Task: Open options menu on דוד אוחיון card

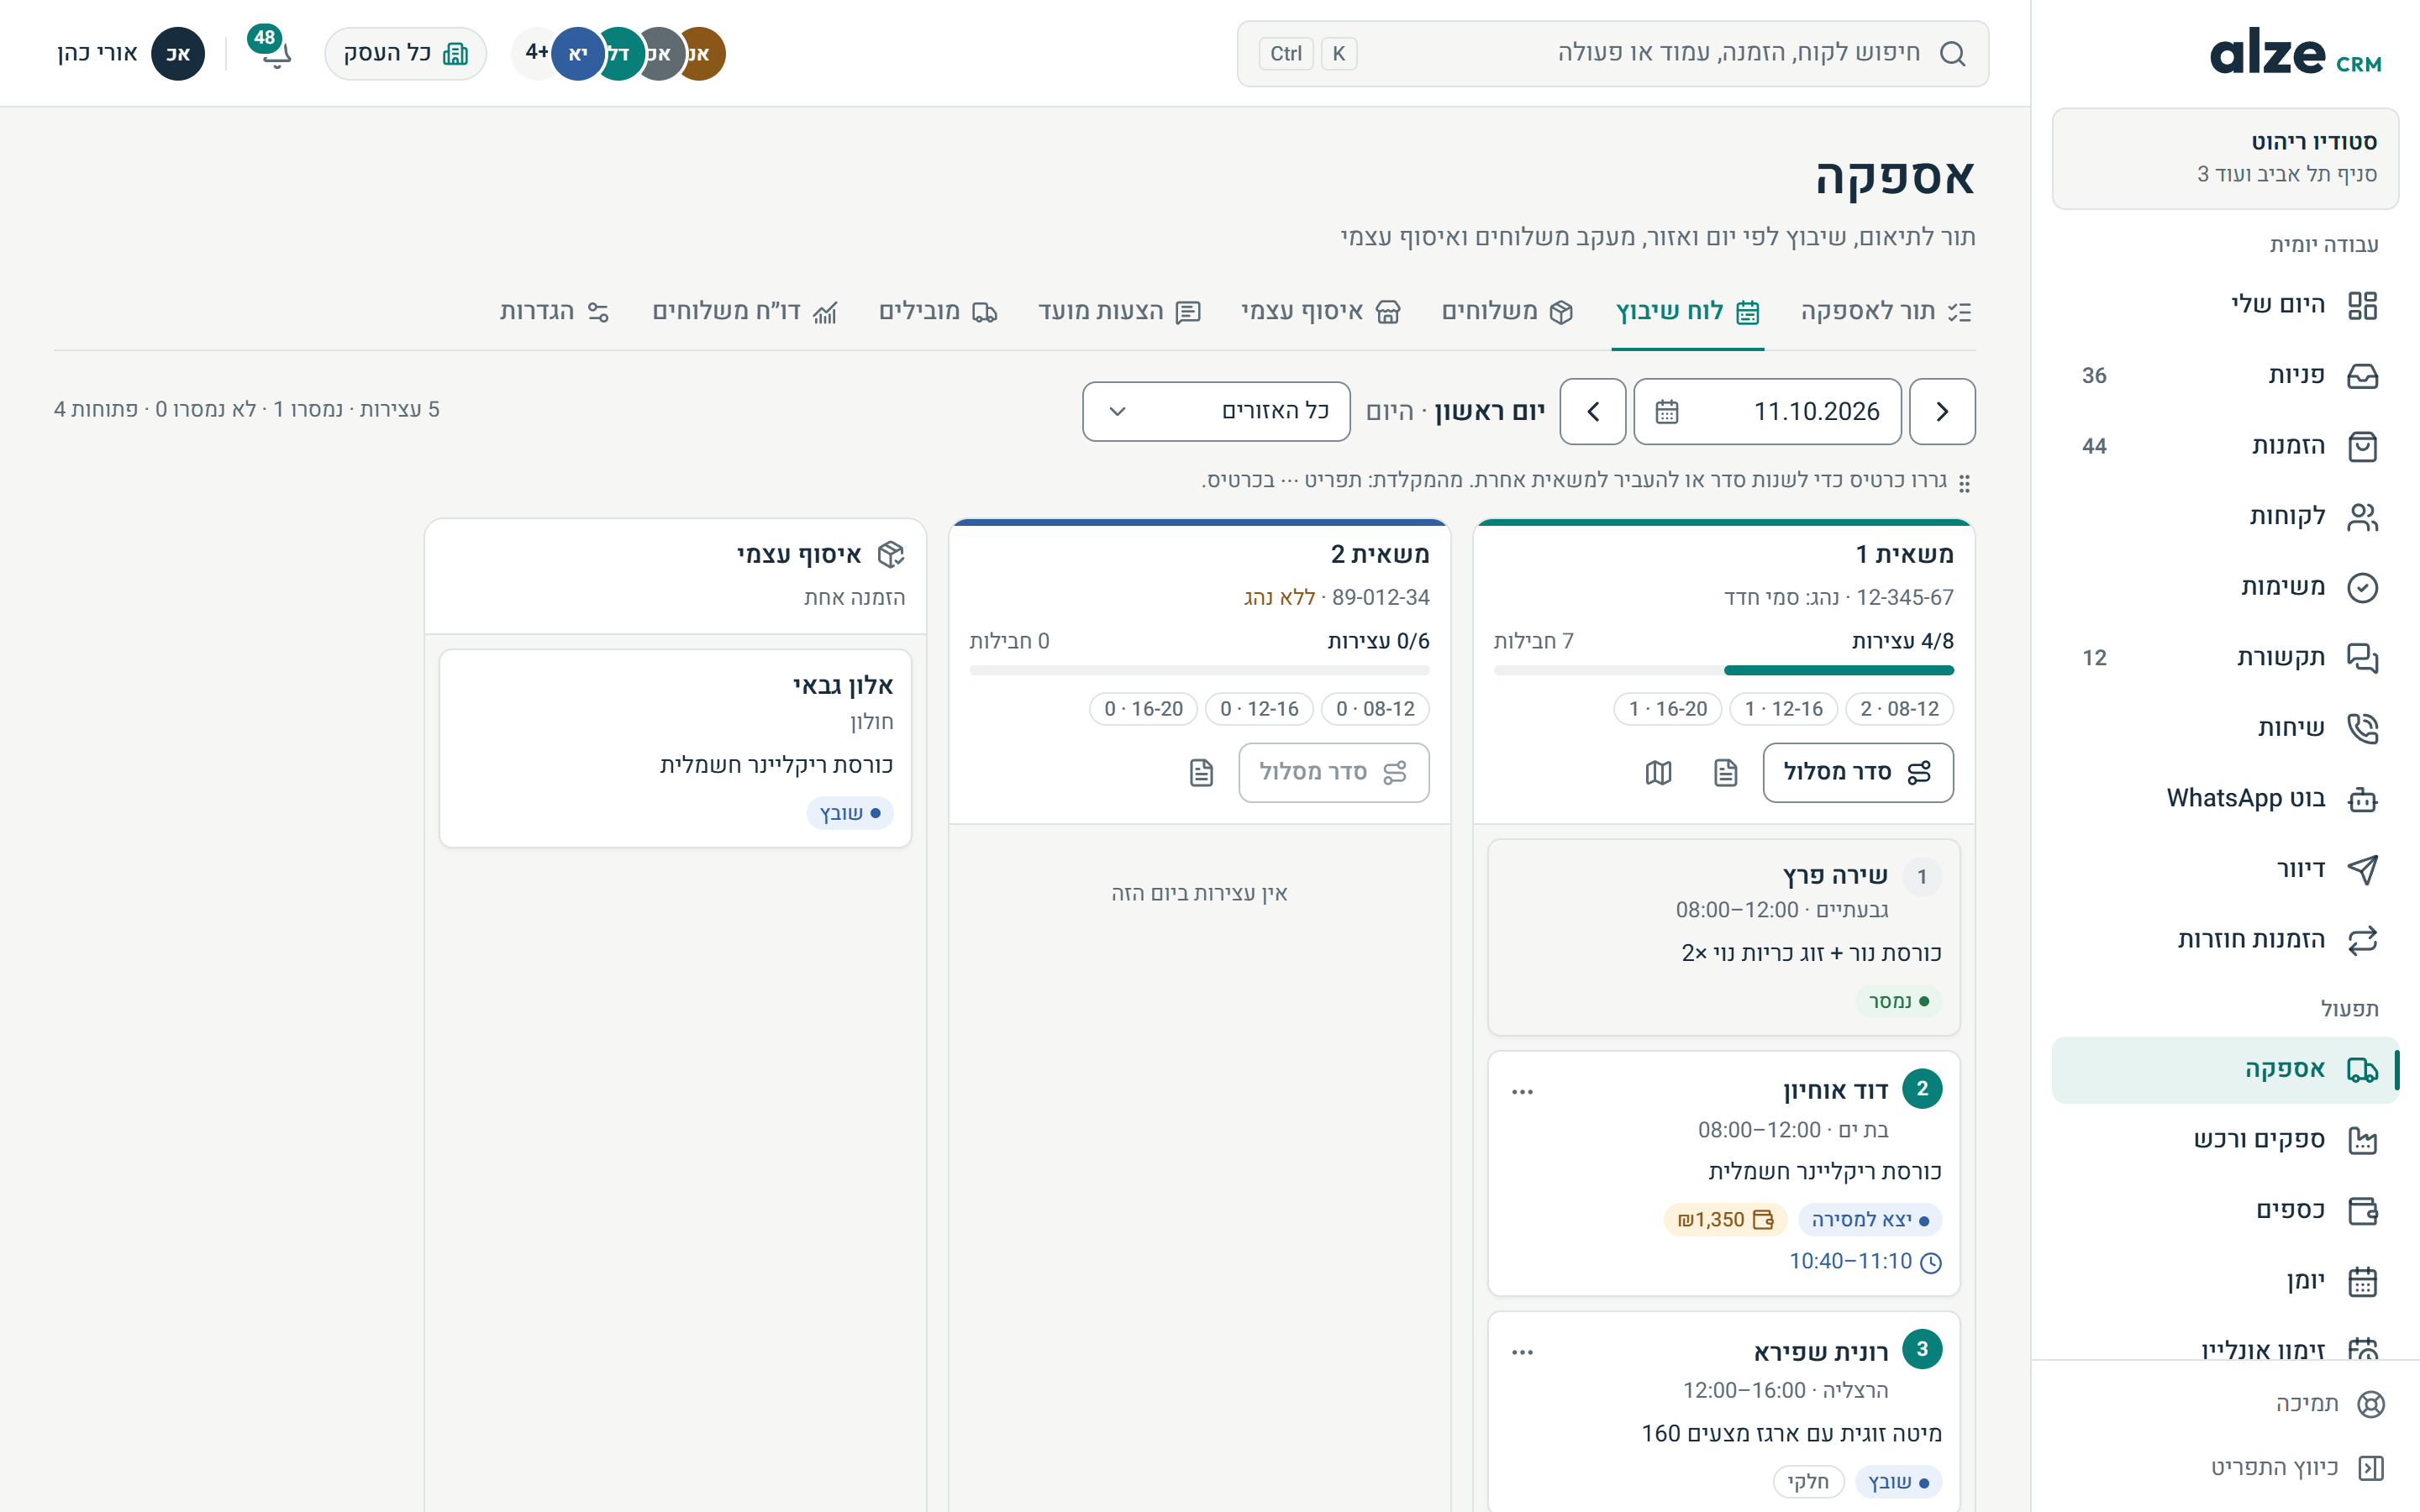Action: [1522, 1091]
